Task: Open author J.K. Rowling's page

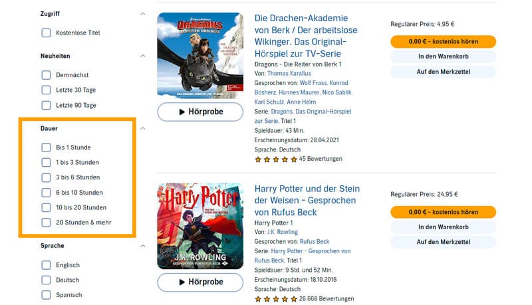Action: (x=281, y=232)
